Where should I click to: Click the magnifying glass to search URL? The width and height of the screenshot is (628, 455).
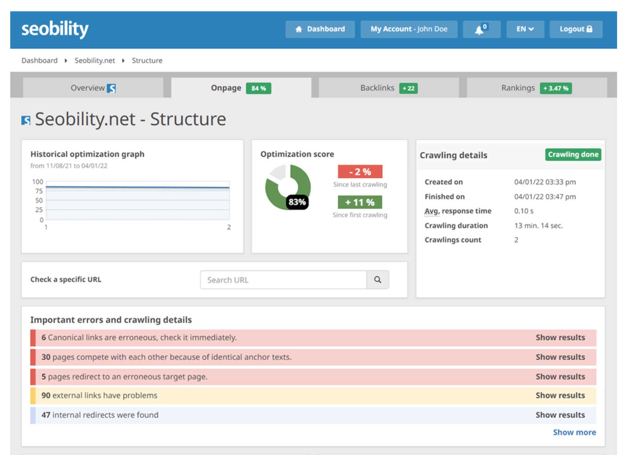tap(378, 279)
